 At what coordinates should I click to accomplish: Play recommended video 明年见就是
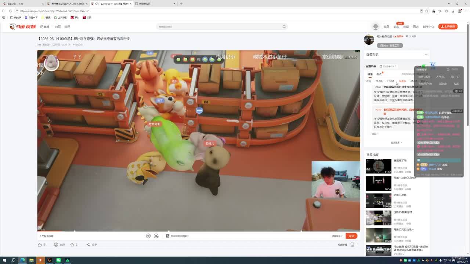click(x=379, y=201)
